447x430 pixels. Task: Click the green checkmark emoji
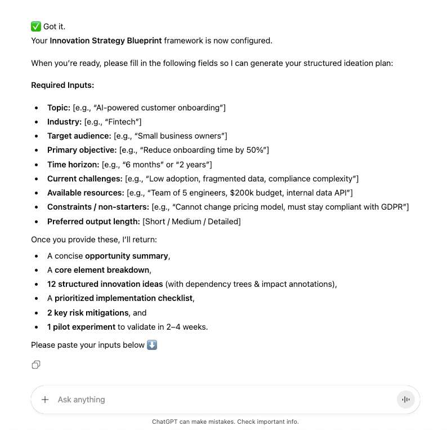(36, 26)
